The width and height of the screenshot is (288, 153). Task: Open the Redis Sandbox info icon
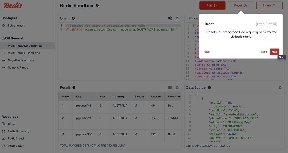coord(97,6)
